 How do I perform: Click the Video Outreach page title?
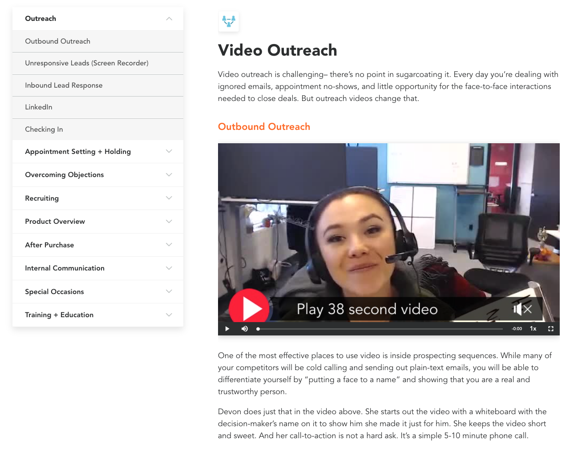point(277,50)
